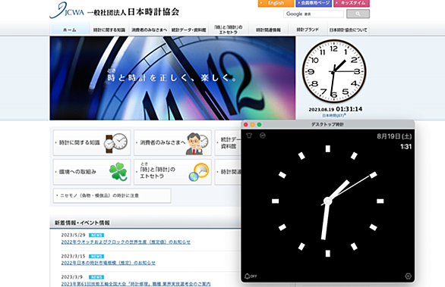Click the NEWS badge next to 2023/3/15
The width and height of the screenshot is (445, 287).
pyautogui.click(x=96, y=257)
